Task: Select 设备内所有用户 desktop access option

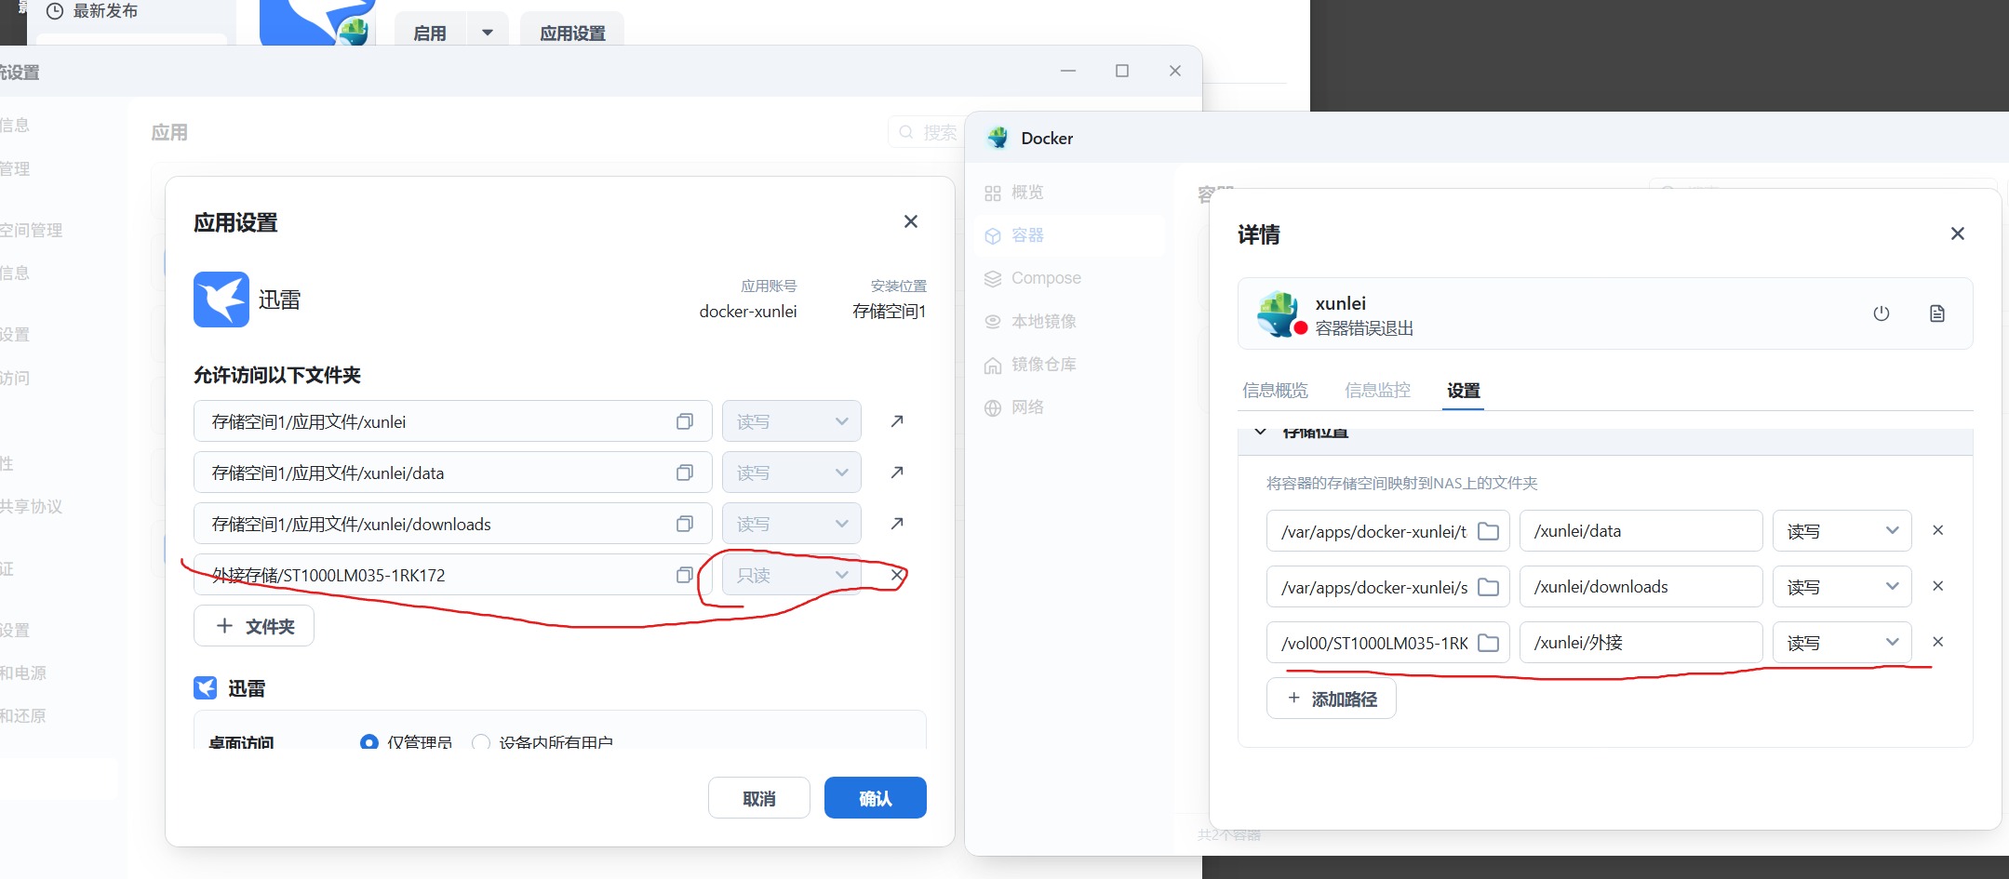Action: click(481, 742)
